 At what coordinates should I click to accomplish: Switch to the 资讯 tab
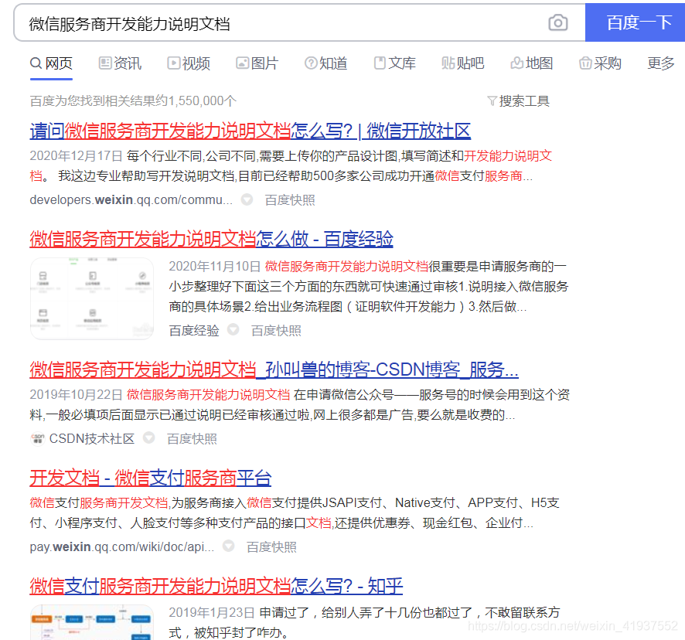pos(120,63)
